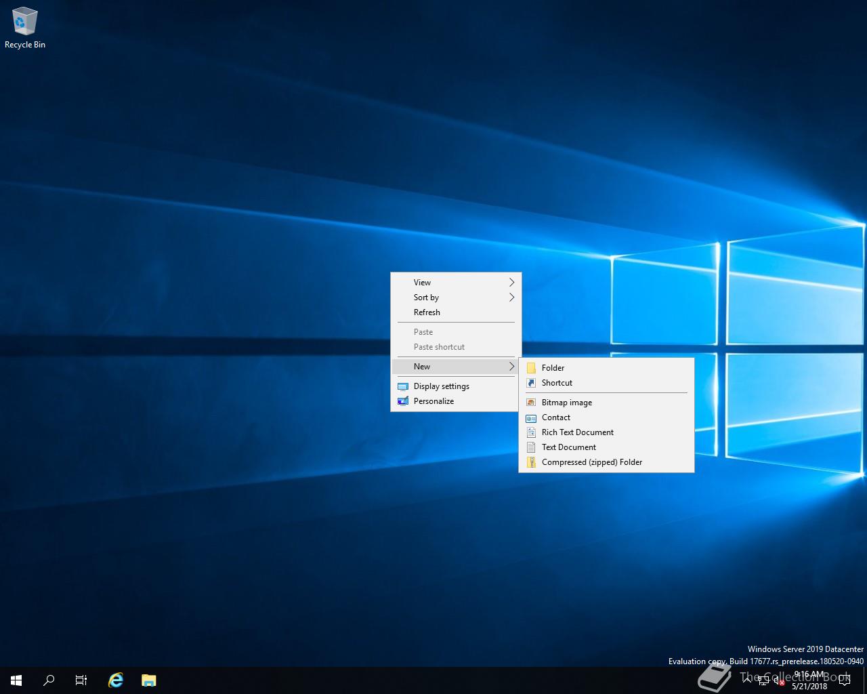Open the taskbar search magnifier
The height and width of the screenshot is (694, 867).
(x=49, y=680)
